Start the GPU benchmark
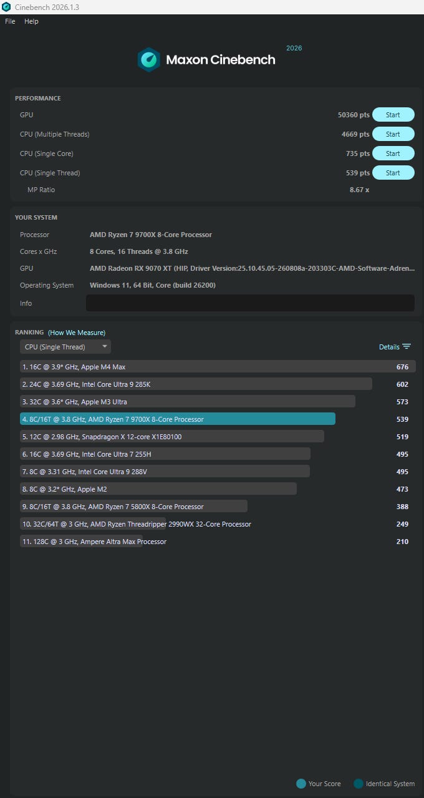The image size is (424, 798). click(x=393, y=115)
